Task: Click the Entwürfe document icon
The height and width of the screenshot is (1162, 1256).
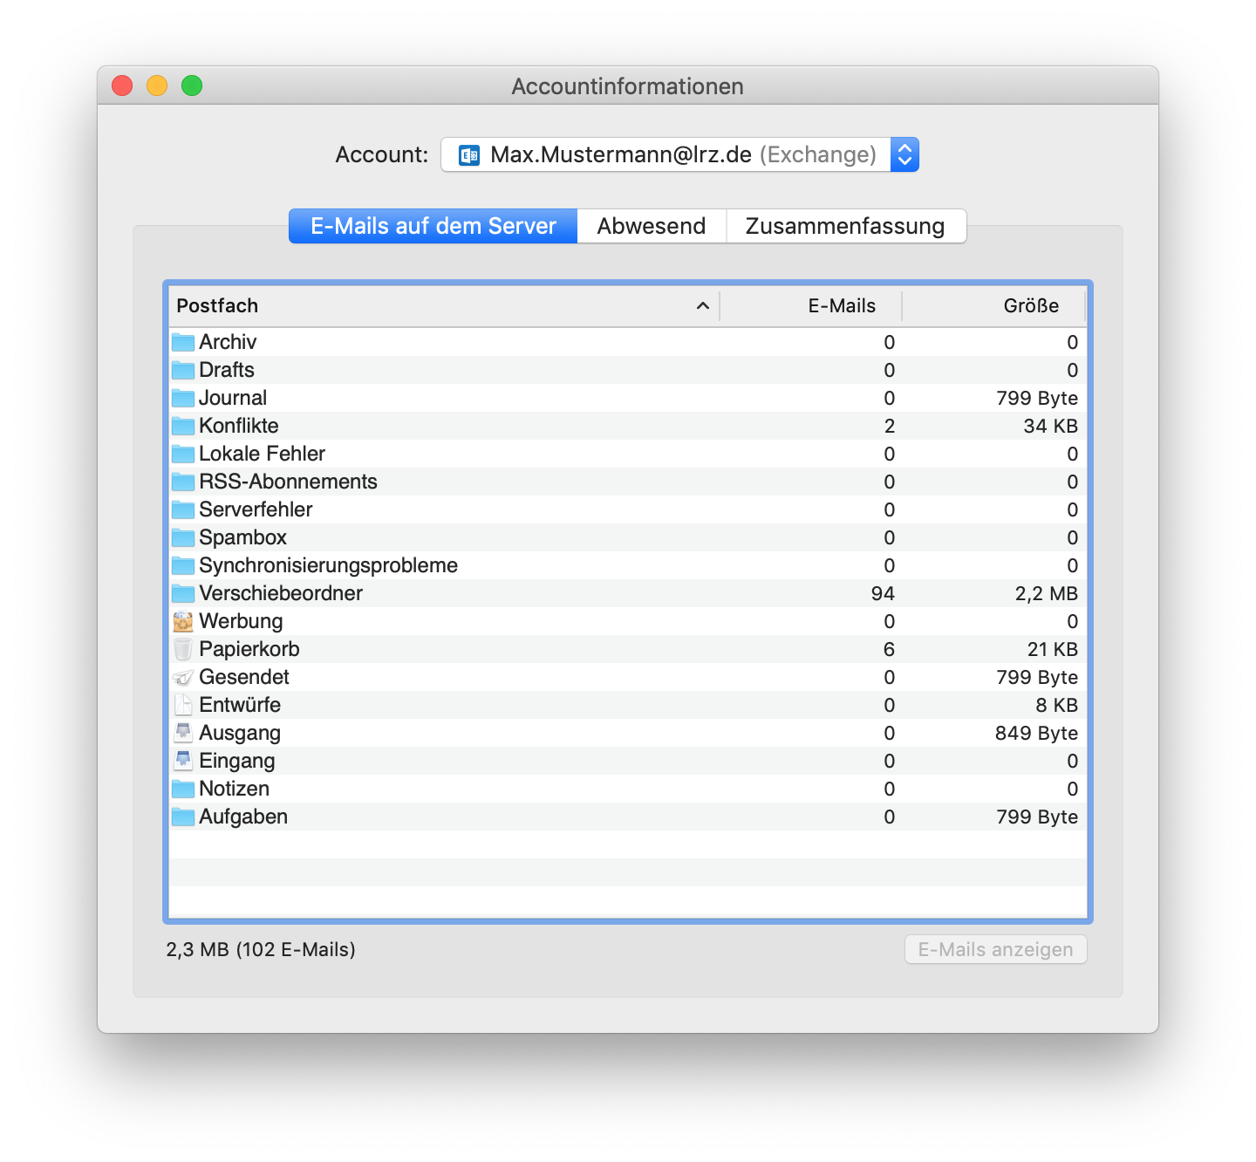Action: click(182, 705)
